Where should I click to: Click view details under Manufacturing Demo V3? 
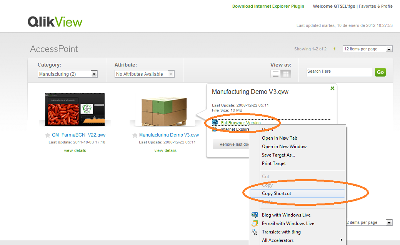pos(165,150)
